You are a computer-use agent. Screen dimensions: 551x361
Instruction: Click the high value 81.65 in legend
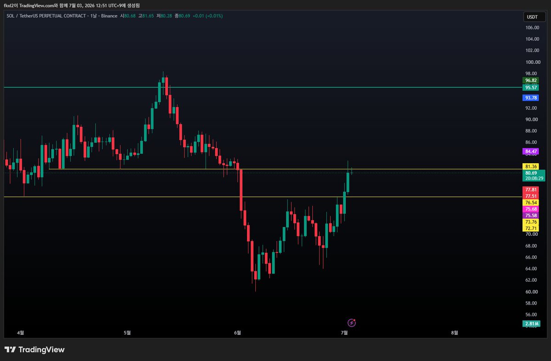click(x=148, y=16)
